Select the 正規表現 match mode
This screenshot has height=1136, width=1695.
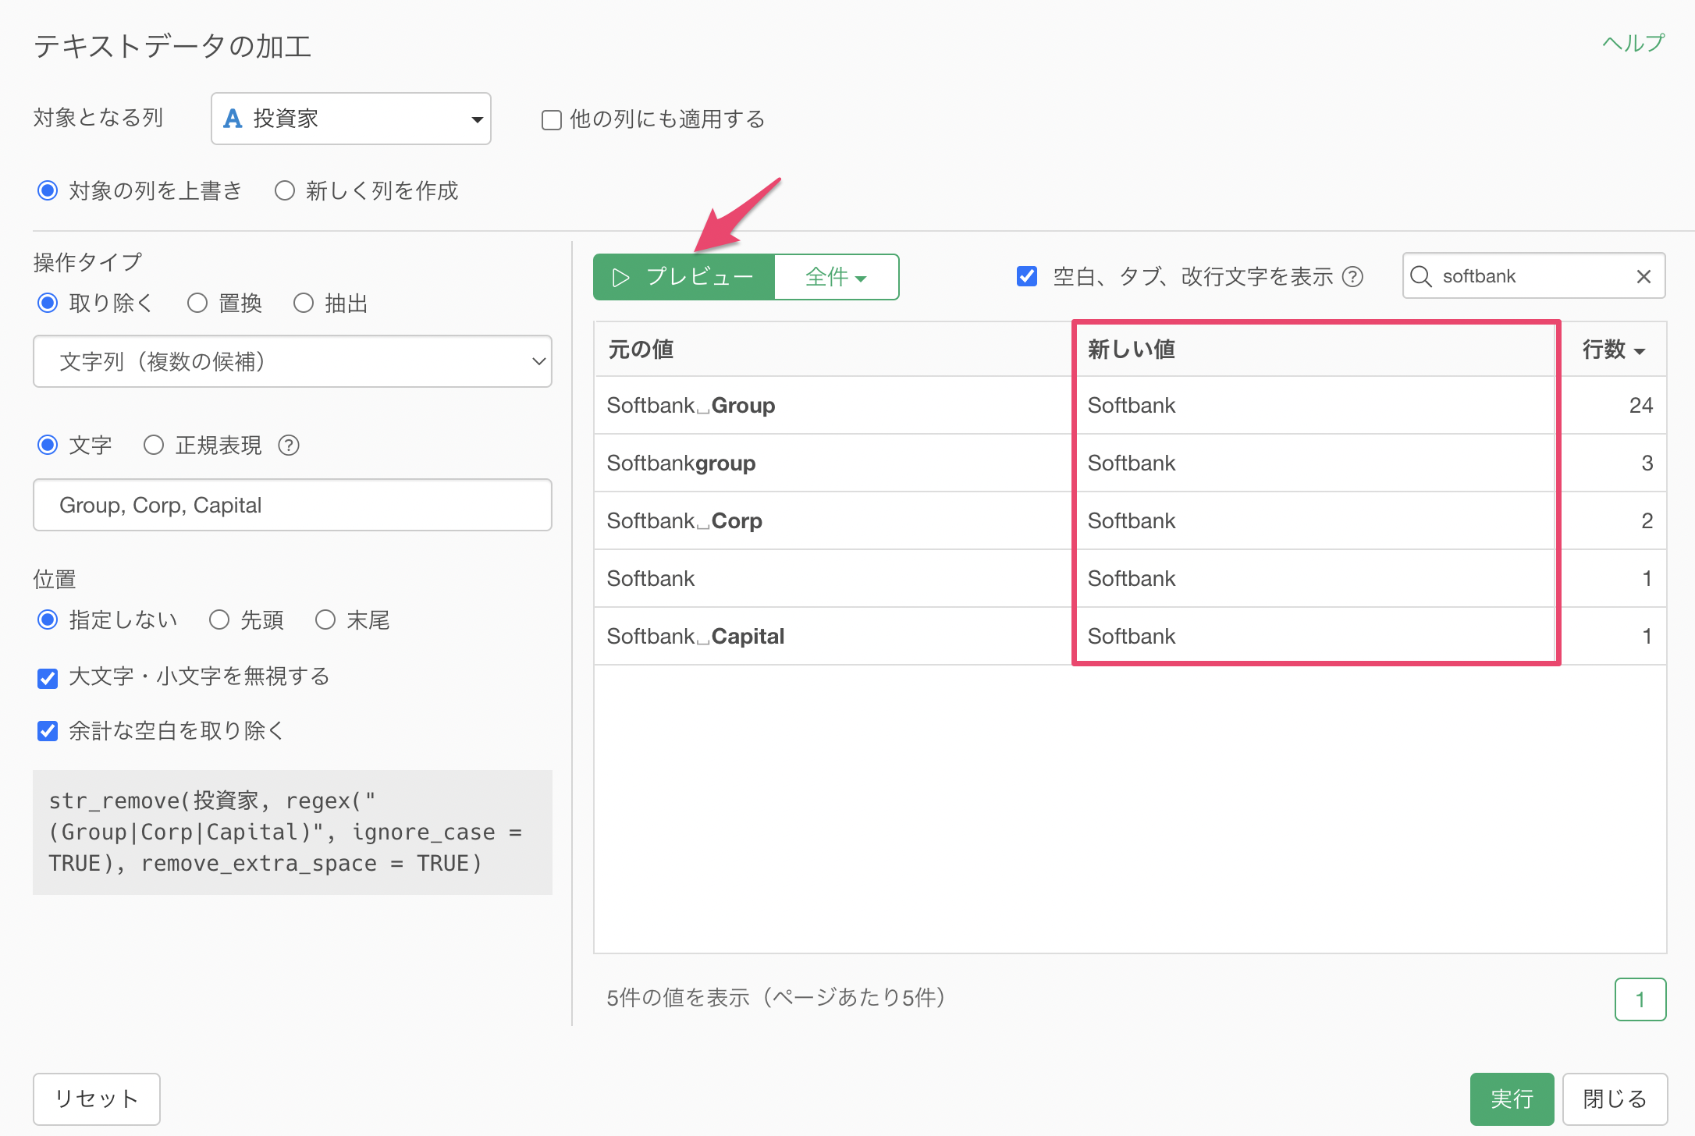[x=154, y=445]
